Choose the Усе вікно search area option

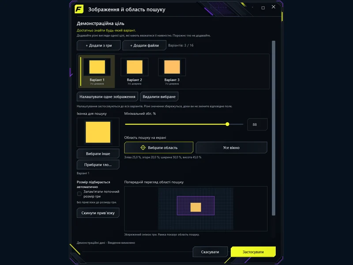(x=231, y=148)
